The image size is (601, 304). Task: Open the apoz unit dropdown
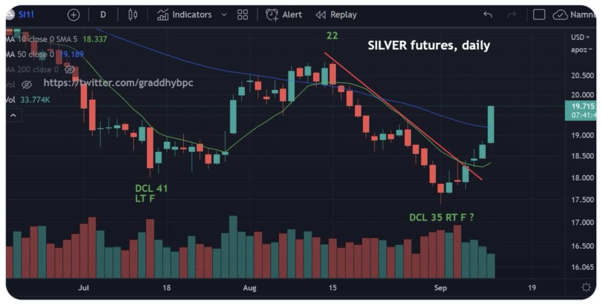tap(579, 50)
